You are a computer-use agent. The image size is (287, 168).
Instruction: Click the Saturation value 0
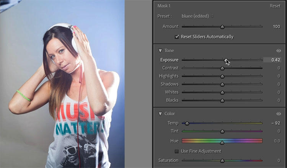click(x=279, y=160)
